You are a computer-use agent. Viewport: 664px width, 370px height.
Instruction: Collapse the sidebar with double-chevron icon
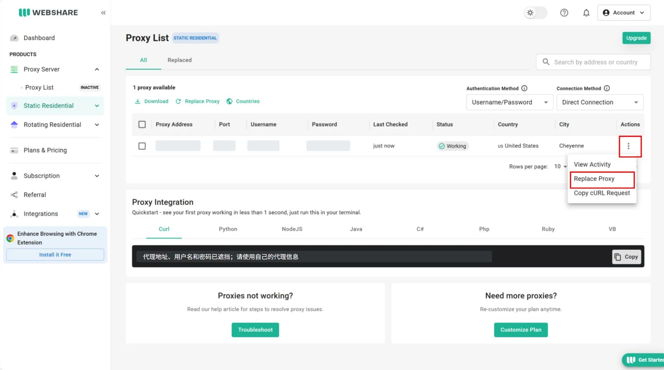coord(103,13)
